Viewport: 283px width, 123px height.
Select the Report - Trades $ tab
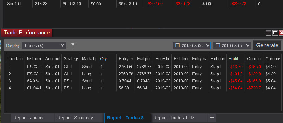tap(125, 118)
